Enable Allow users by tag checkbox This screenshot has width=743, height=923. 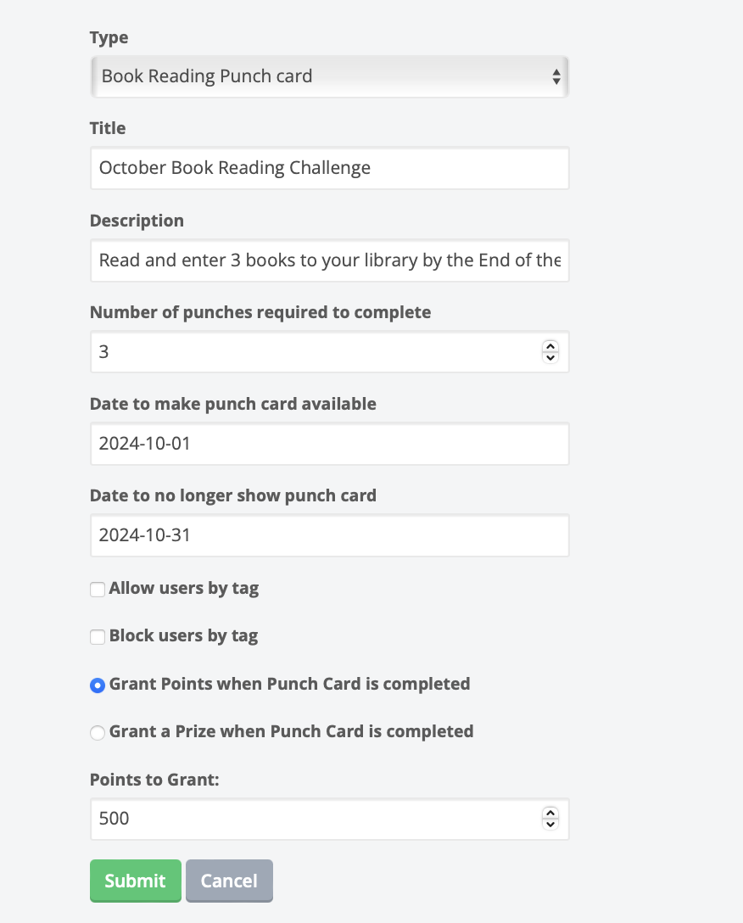pos(98,589)
